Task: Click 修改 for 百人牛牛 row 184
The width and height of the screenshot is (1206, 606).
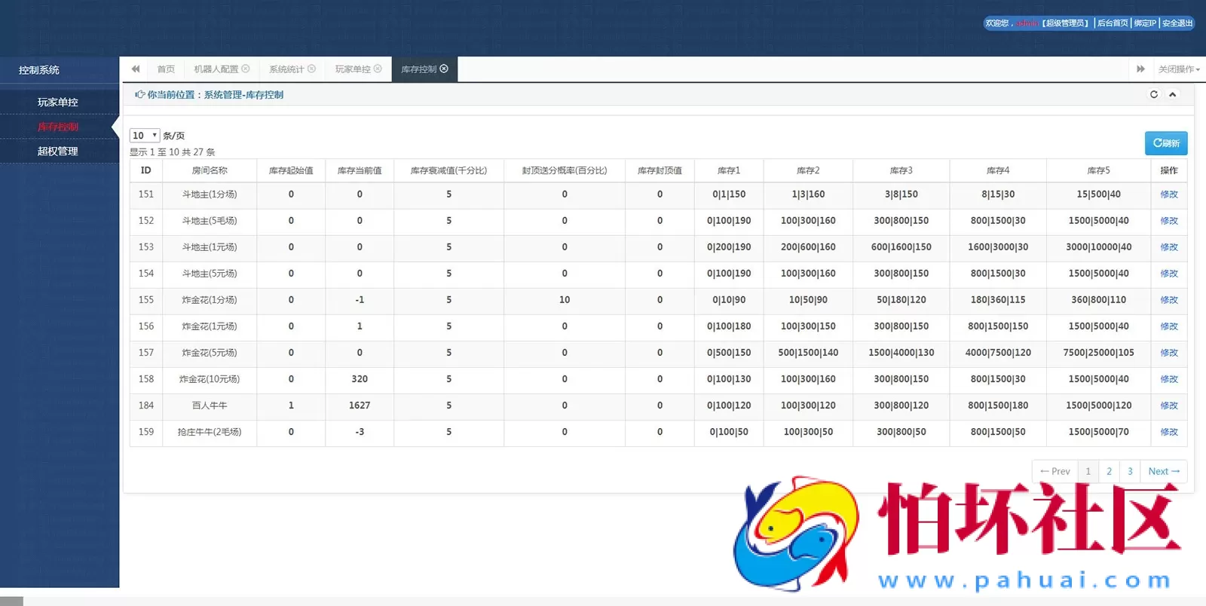Action: 1168,406
